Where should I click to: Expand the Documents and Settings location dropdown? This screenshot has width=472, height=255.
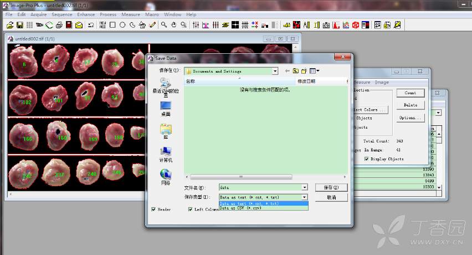pyautogui.click(x=275, y=71)
